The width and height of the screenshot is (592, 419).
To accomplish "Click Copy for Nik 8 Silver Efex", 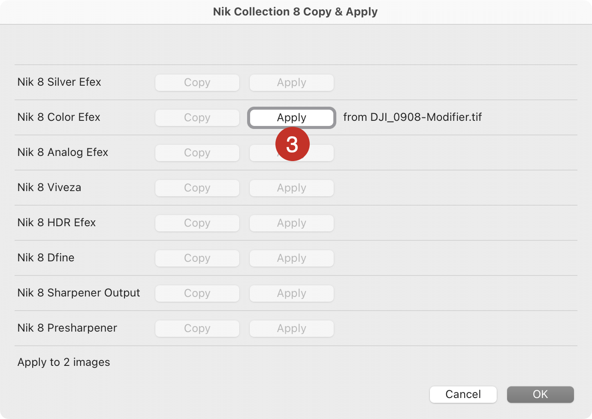I will pyautogui.click(x=197, y=83).
